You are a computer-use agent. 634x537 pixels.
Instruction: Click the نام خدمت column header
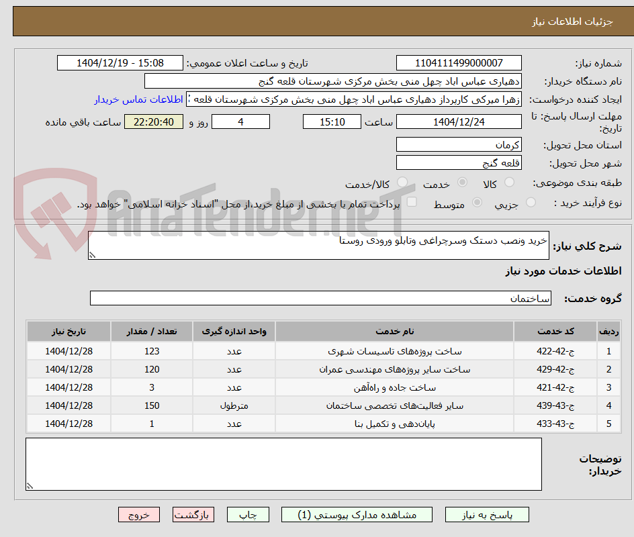pos(395,332)
